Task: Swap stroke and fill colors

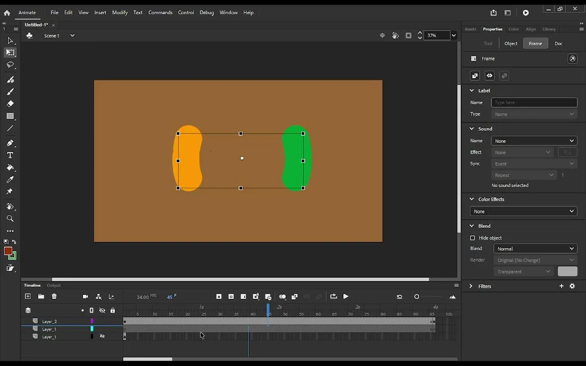Action: pos(14,241)
